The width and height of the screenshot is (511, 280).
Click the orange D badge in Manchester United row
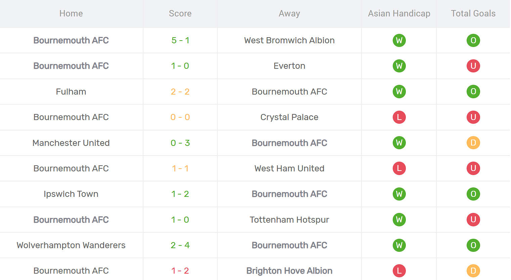click(x=473, y=143)
